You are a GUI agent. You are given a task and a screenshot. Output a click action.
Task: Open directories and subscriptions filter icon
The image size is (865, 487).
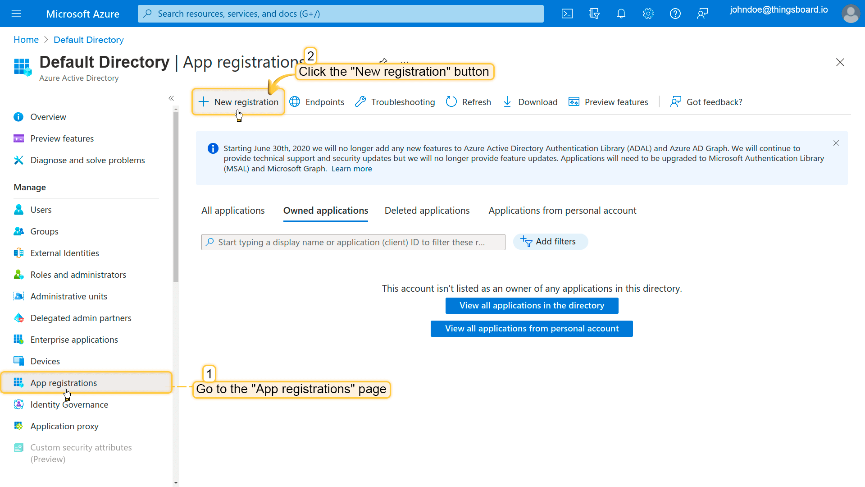594,14
